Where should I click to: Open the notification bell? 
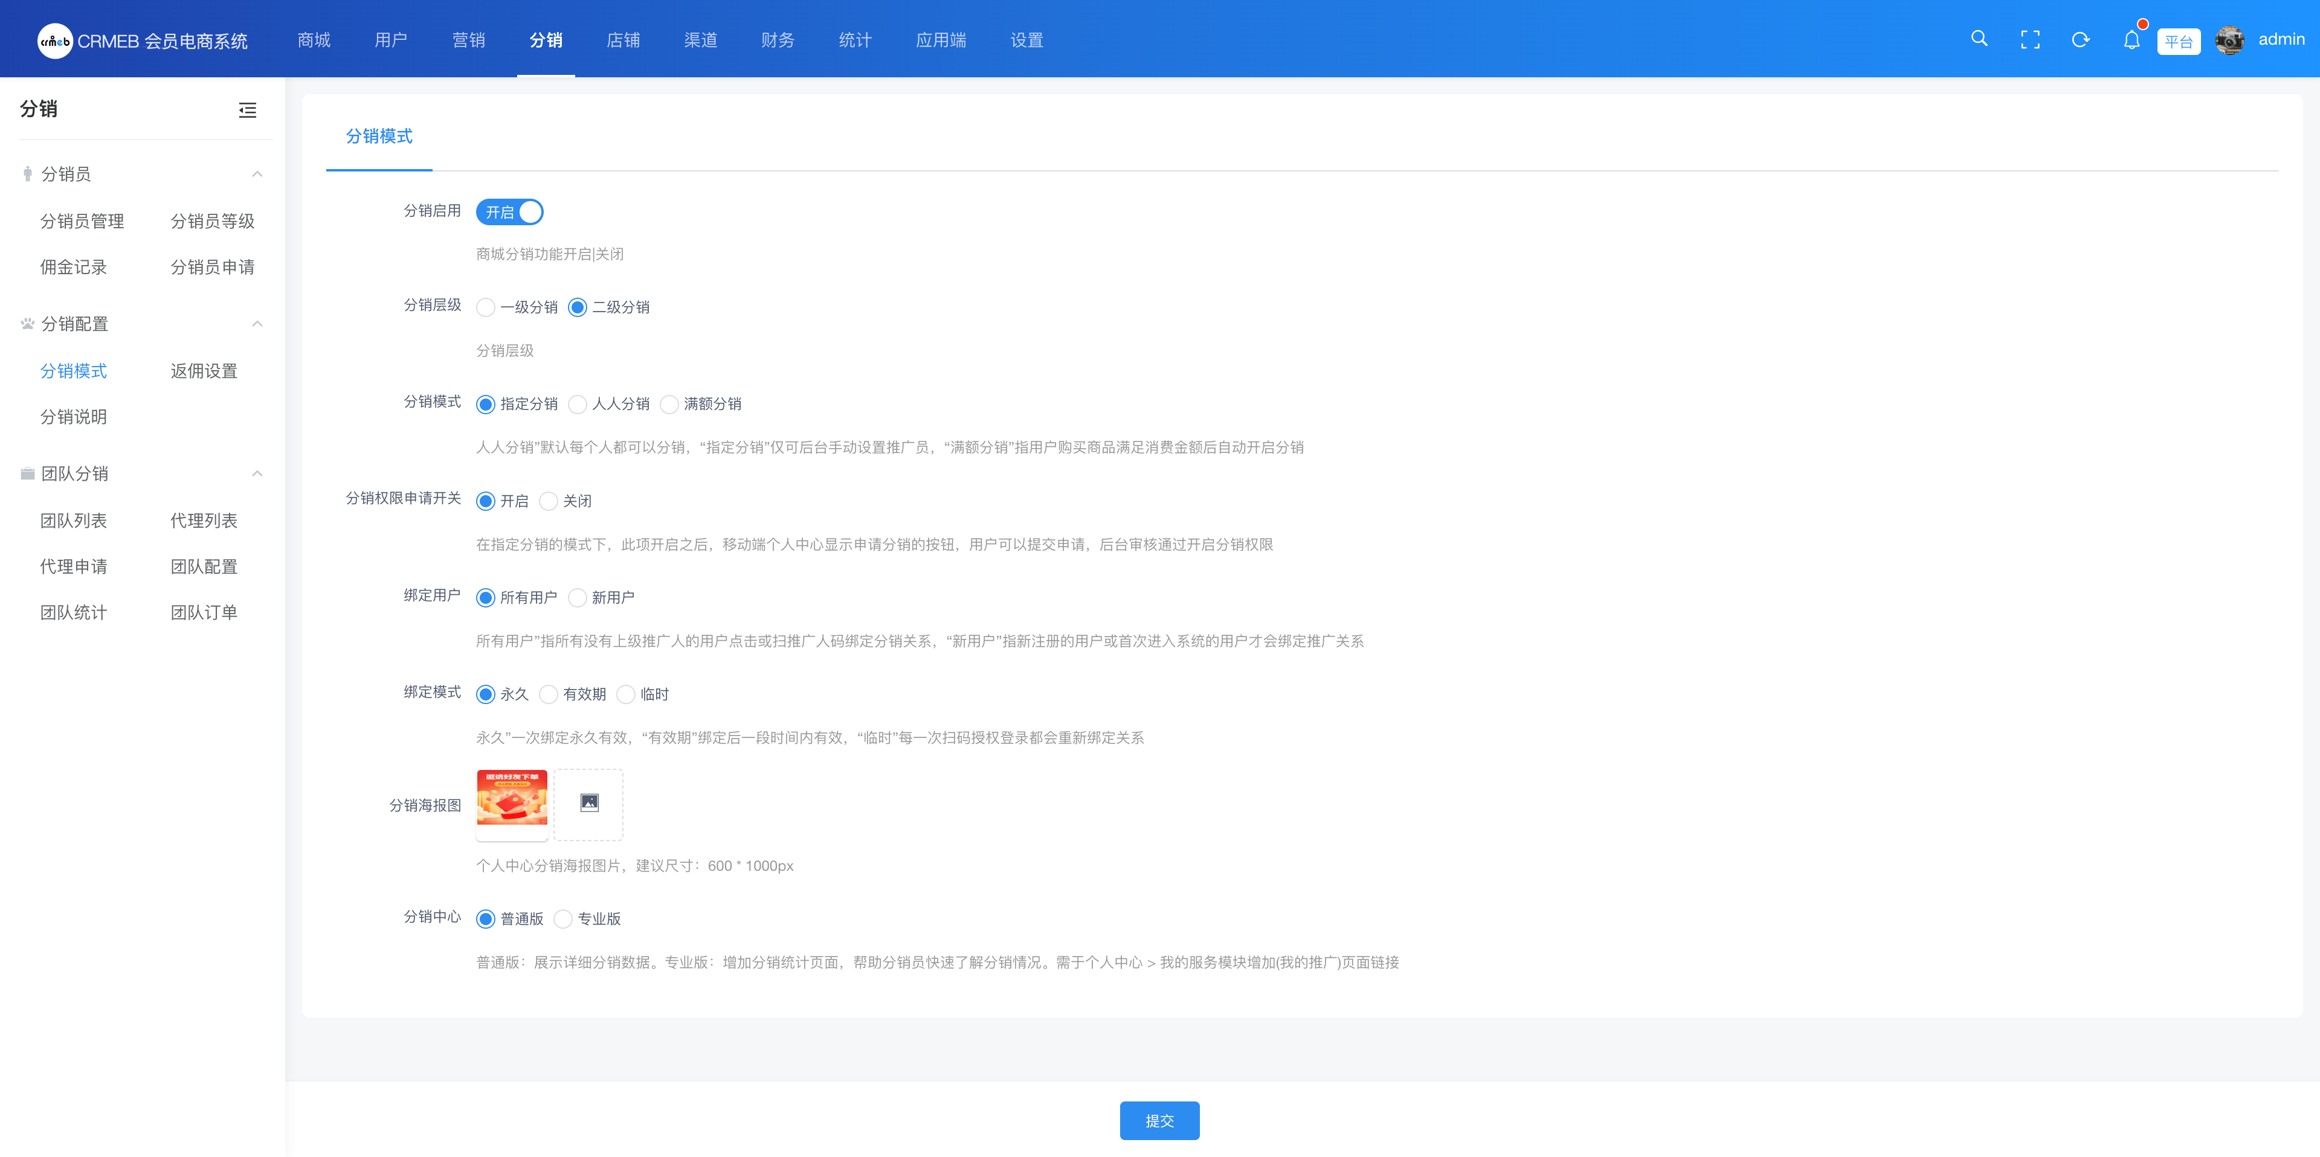(x=2131, y=40)
